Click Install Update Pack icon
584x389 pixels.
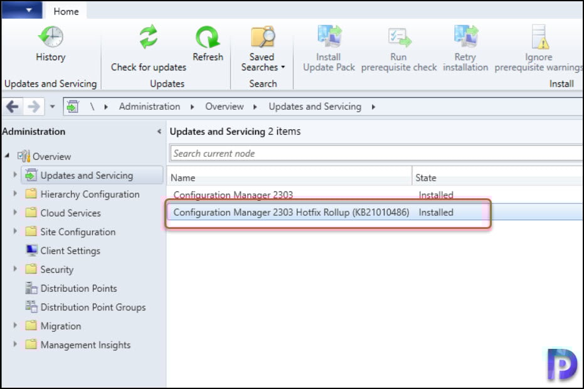point(329,36)
